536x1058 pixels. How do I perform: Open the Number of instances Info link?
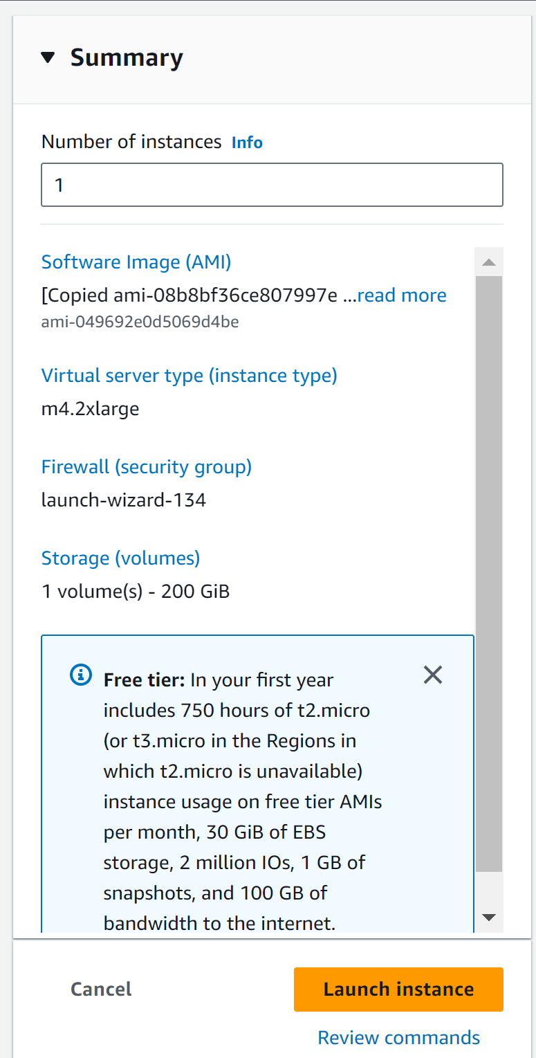click(247, 142)
